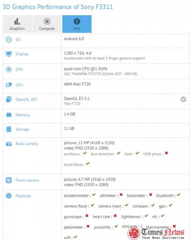Expand the OpenGL ES 3.1 details arrow

point(183,99)
